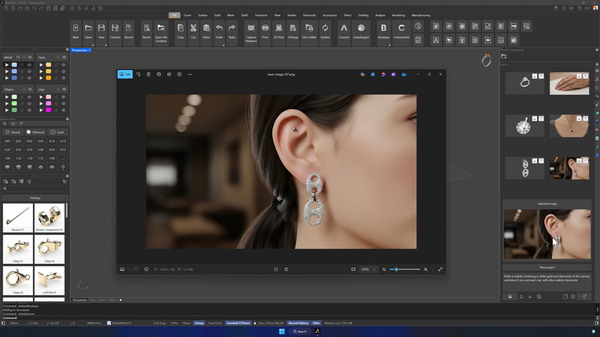Delete image with photo viewer trash icon
The width and height of the screenshot is (600, 337).
(x=148, y=74)
